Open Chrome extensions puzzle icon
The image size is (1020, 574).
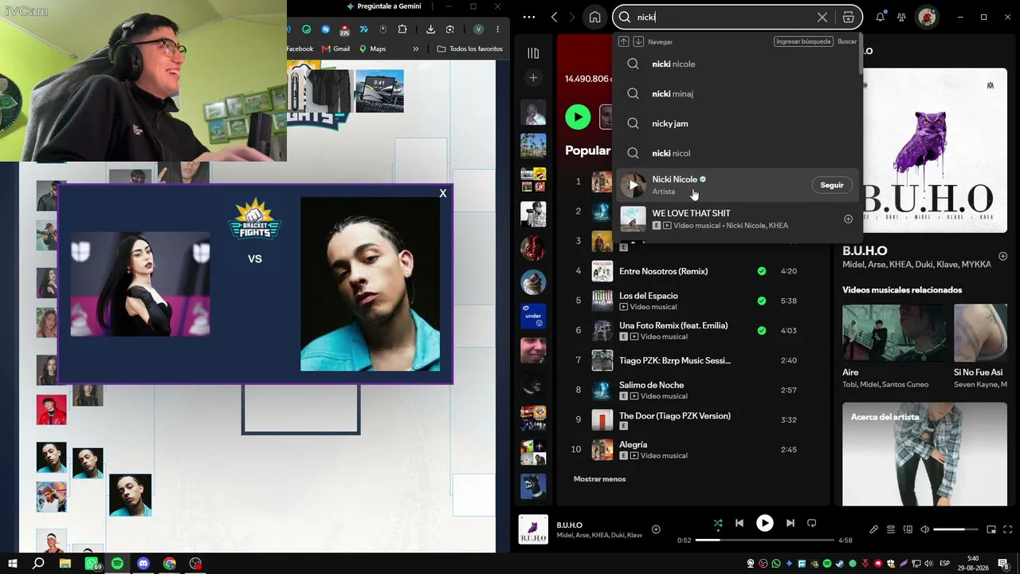402,29
